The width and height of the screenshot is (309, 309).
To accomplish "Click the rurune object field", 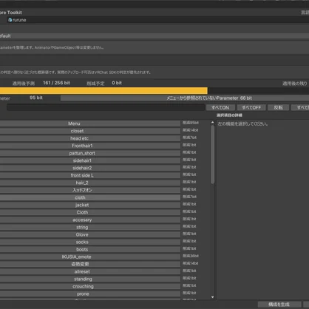I will 157,20.
